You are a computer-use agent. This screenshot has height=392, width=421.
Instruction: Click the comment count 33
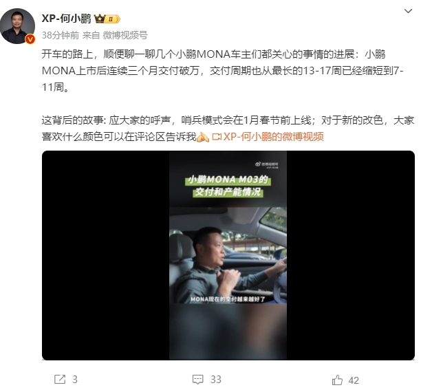(x=216, y=380)
